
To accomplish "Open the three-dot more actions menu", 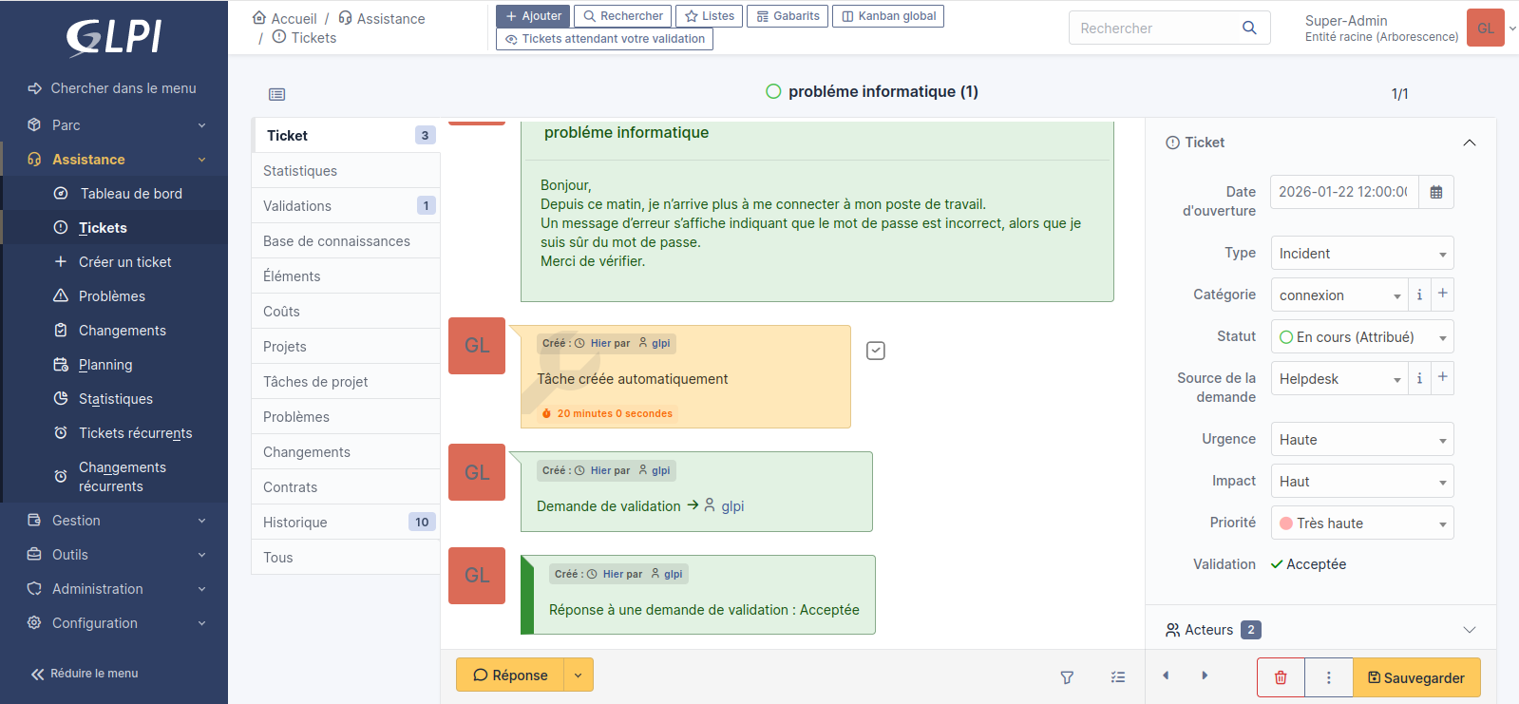I will 1328,677.
